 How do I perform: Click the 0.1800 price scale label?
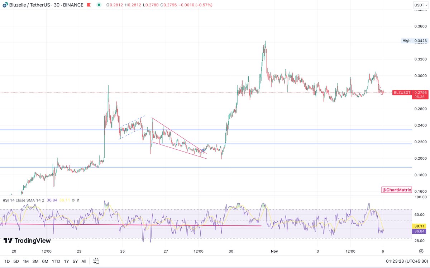420,175
